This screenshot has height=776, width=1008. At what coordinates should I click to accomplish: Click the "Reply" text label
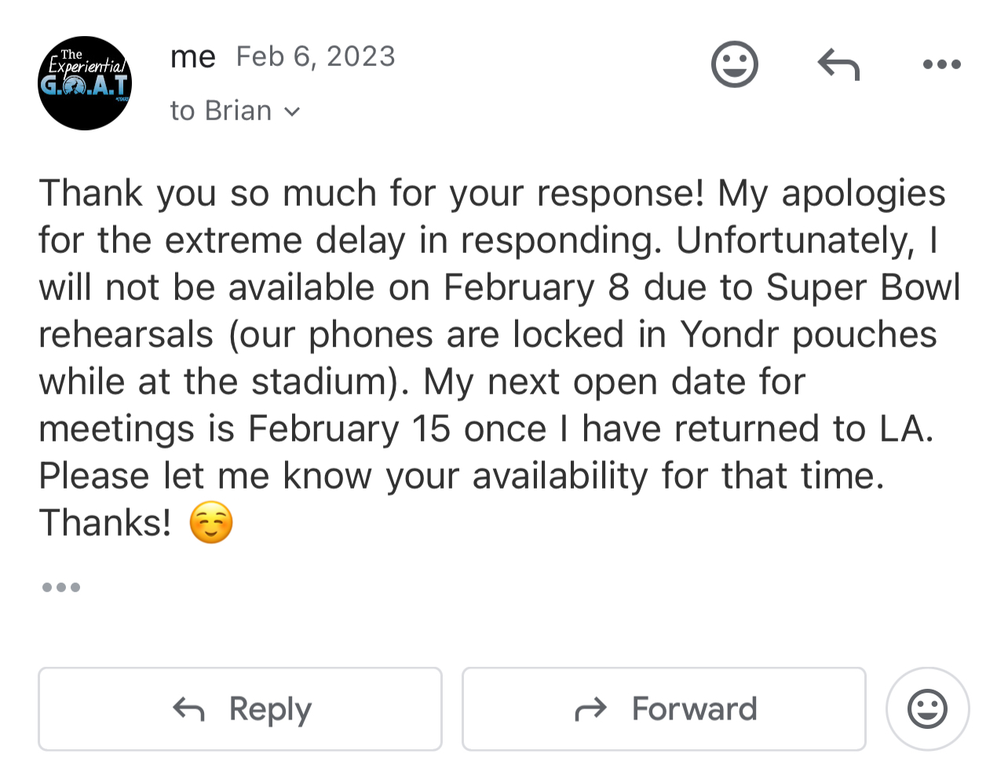pyautogui.click(x=270, y=709)
